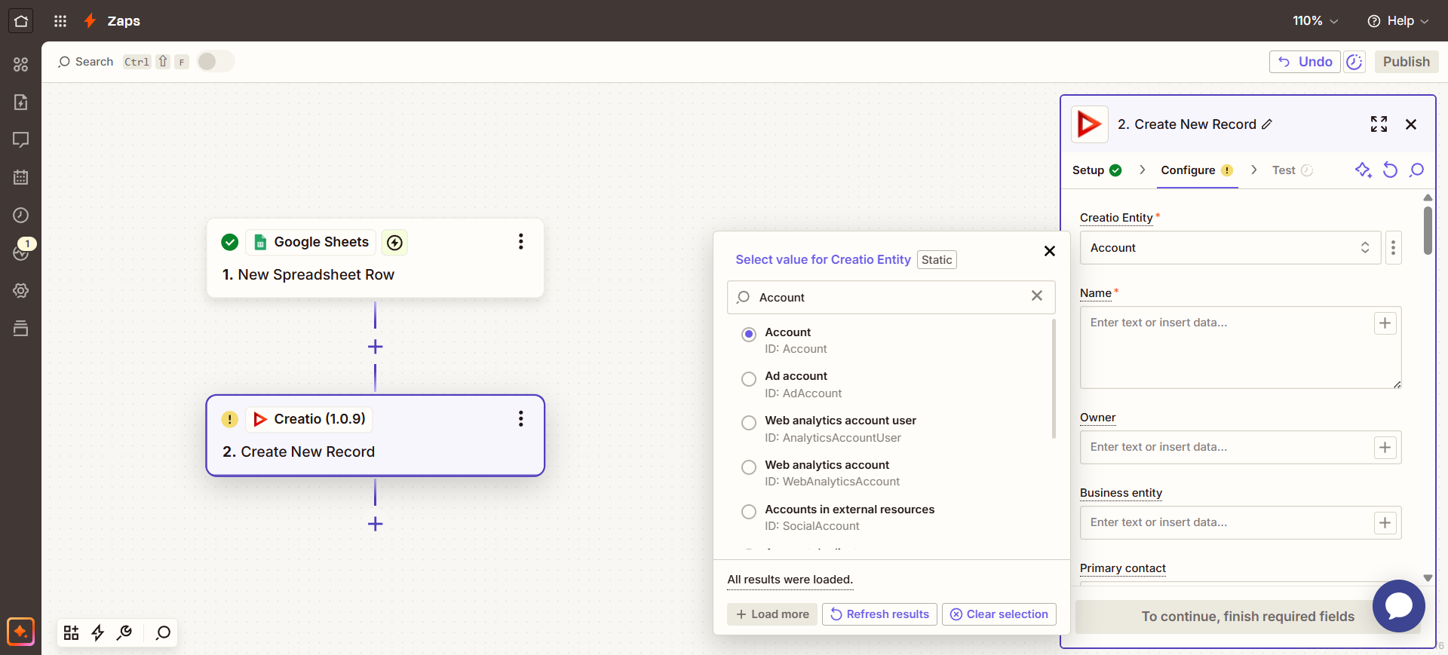Open the 110% zoom level dropdown
Viewport: 1448px width, 655px height.
tap(1315, 21)
